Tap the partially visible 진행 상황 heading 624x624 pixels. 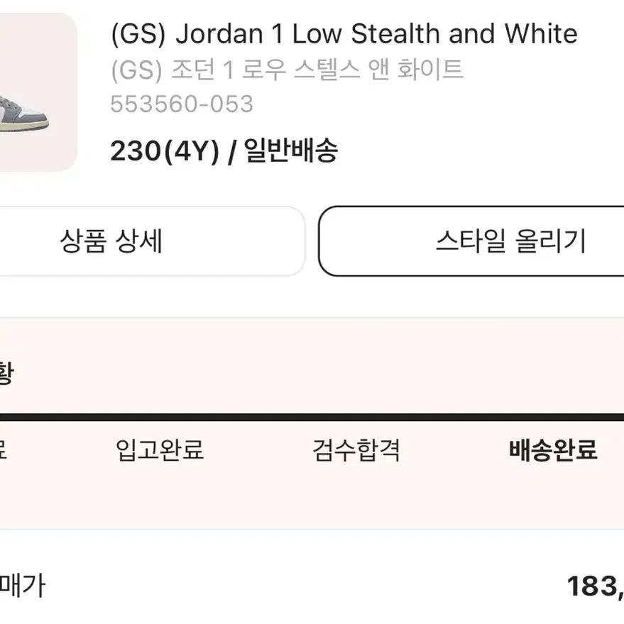pyautogui.click(x=6, y=373)
